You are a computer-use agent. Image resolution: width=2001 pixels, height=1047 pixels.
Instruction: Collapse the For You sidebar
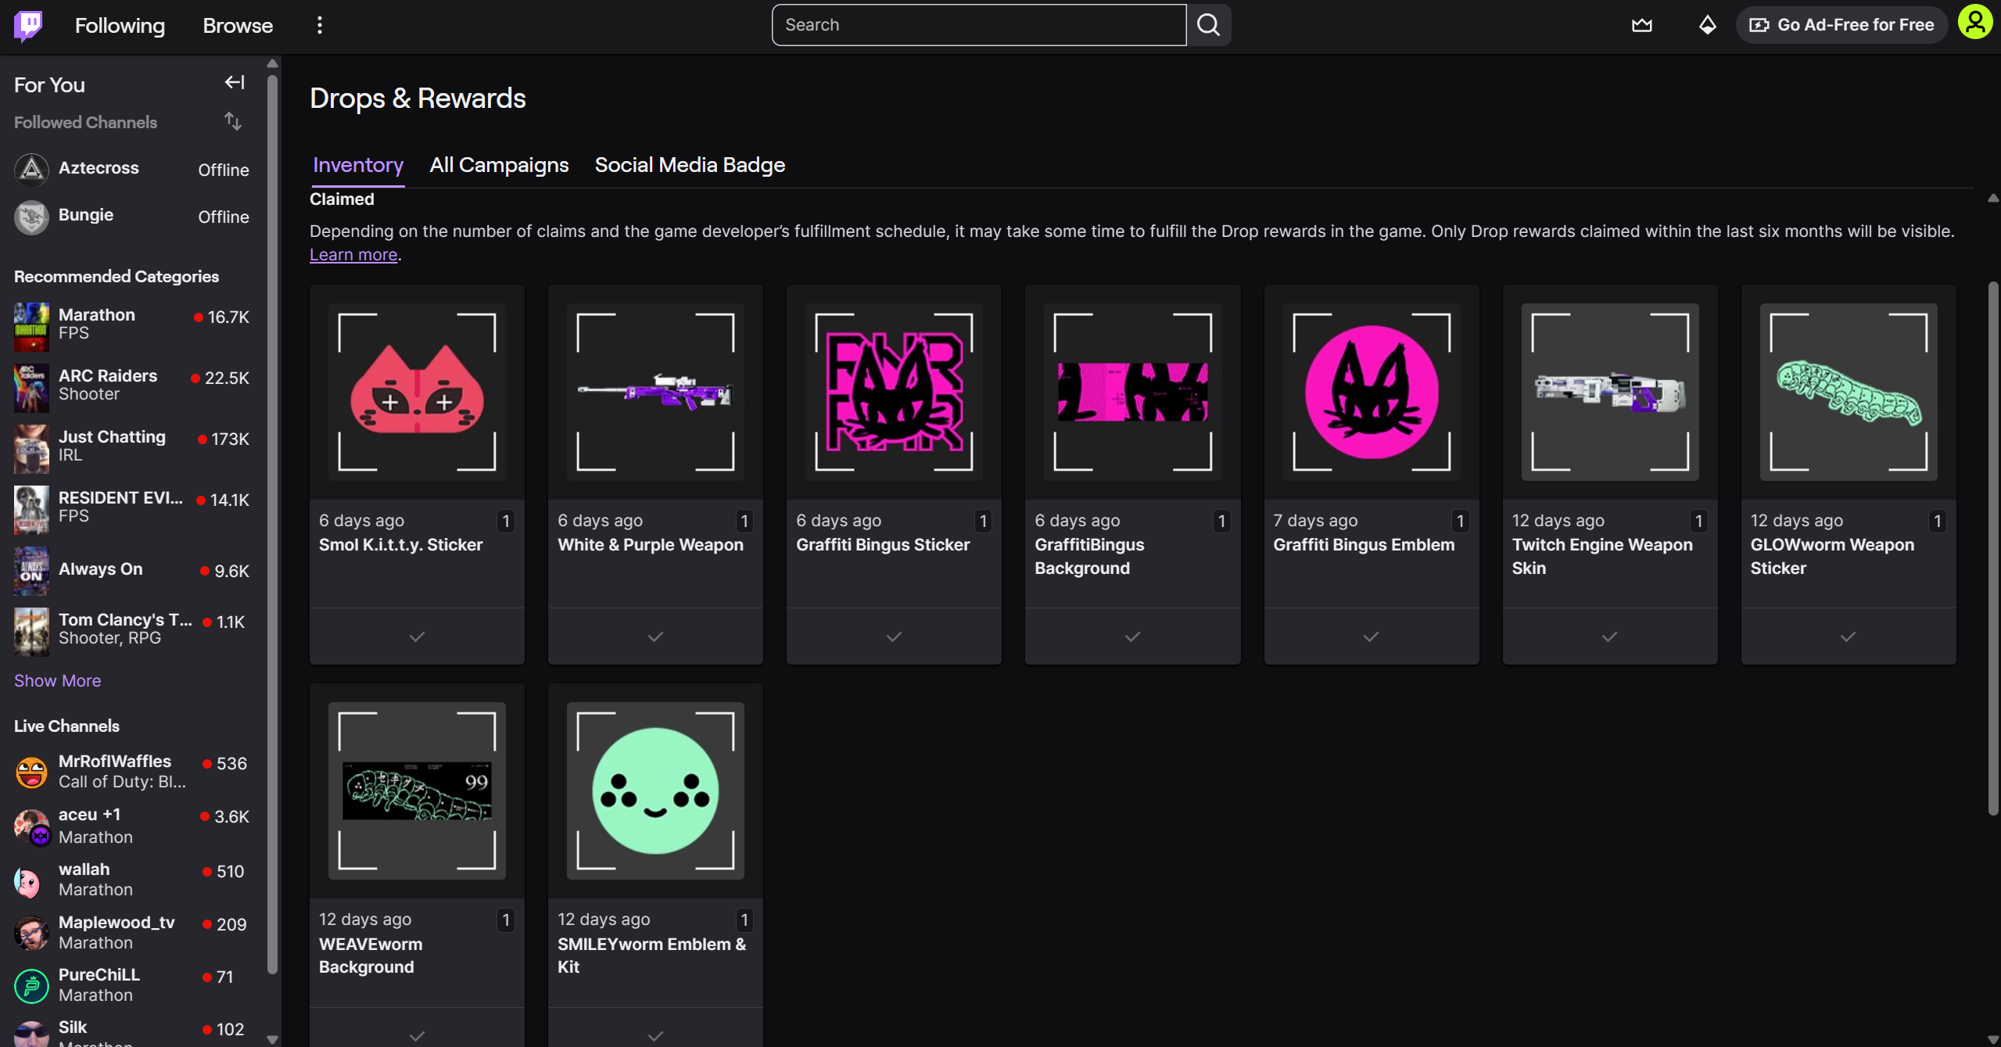coord(234,83)
